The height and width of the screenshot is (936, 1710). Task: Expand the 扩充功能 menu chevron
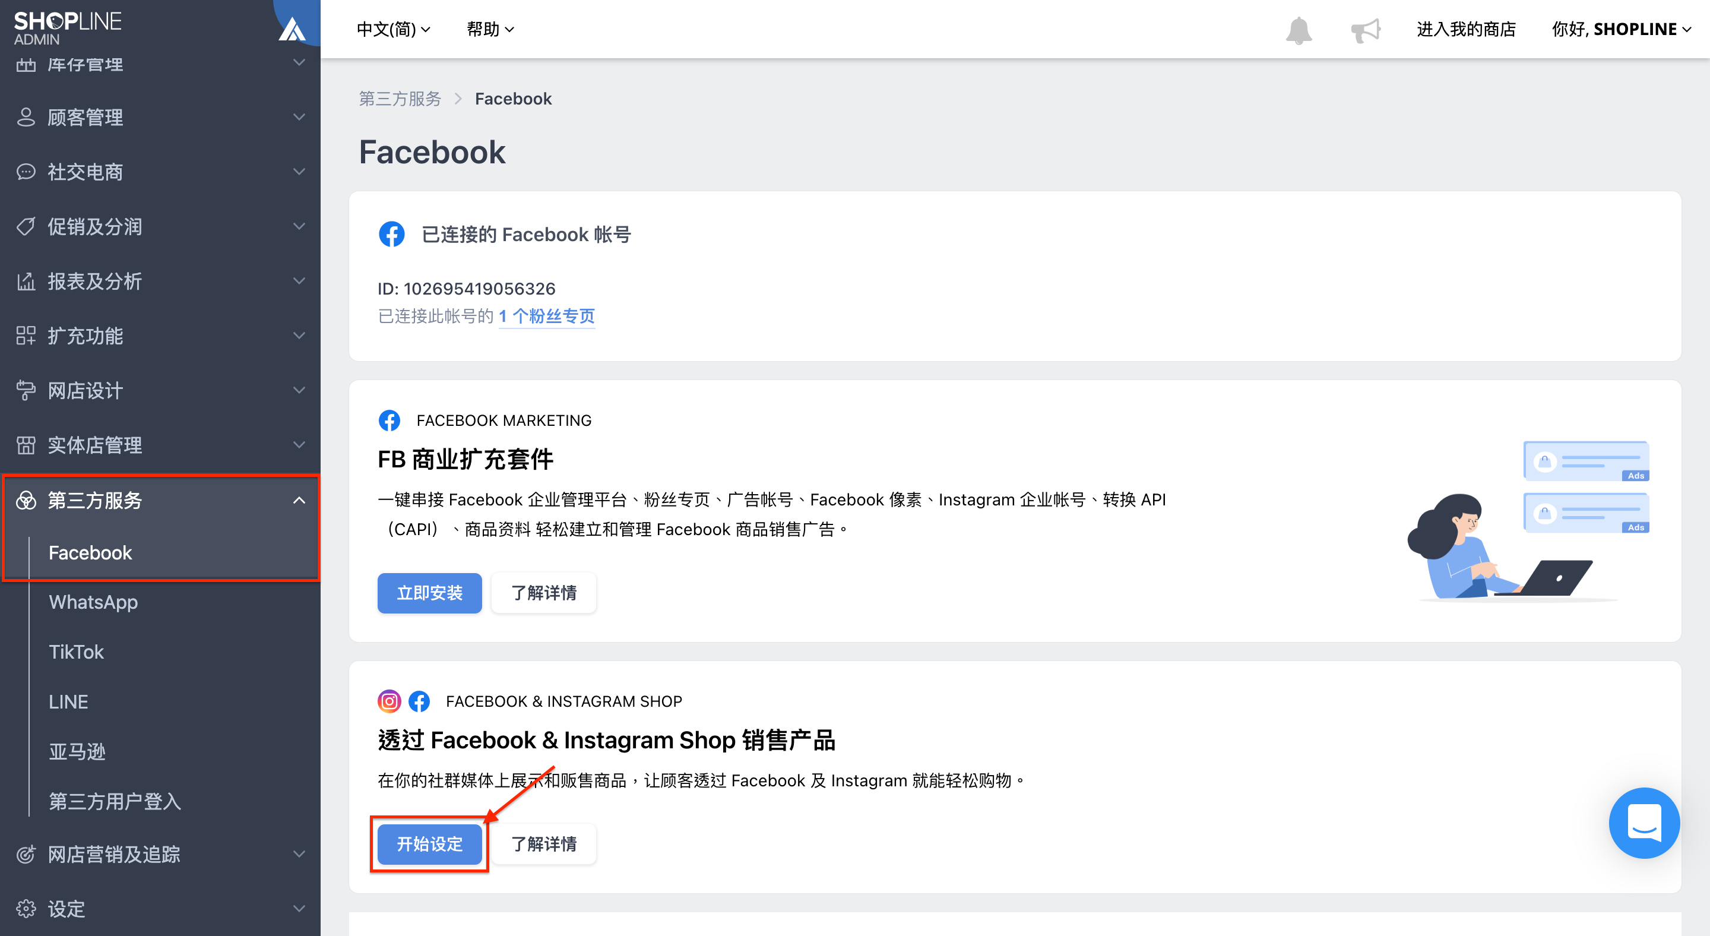pyautogui.click(x=299, y=335)
